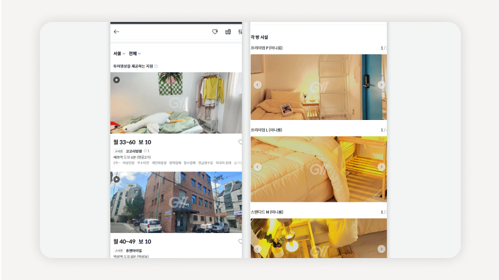Show previous photo of 프리미엄 L room

point(257,167)
